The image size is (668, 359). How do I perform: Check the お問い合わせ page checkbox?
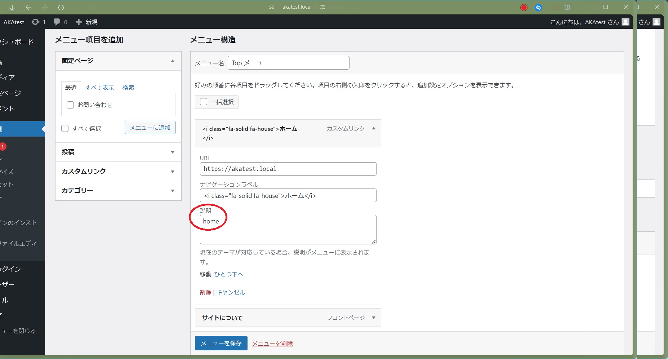pos(70,105)
